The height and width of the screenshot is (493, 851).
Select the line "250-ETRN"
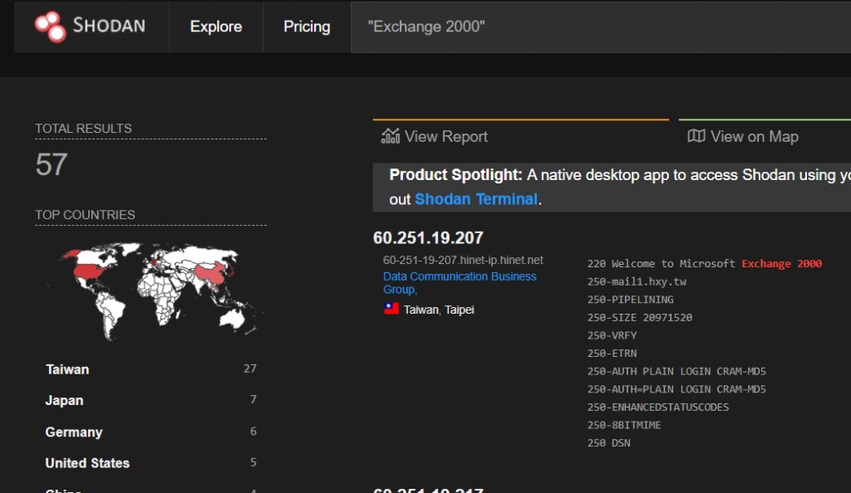(x=612, y=354)
